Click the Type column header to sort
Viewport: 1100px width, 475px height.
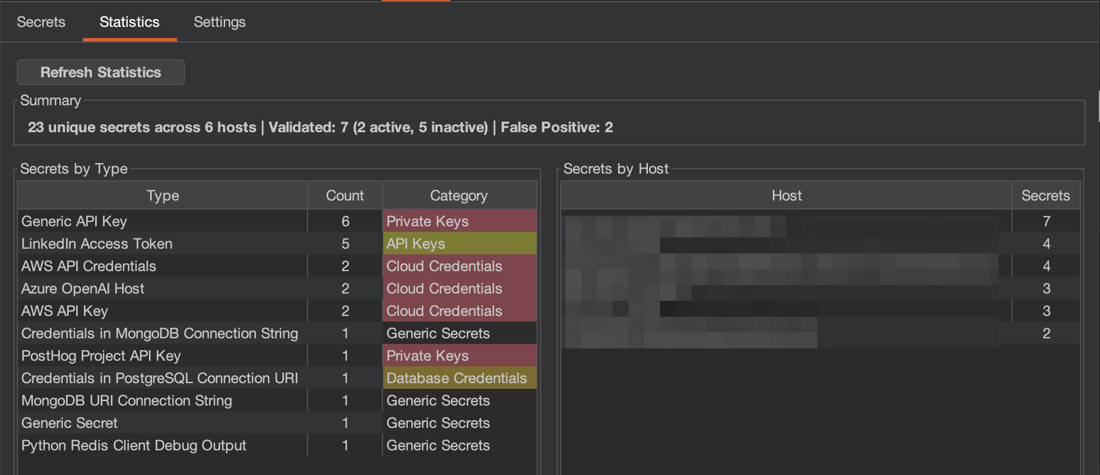pyautogui.click(x=162, y=195)
